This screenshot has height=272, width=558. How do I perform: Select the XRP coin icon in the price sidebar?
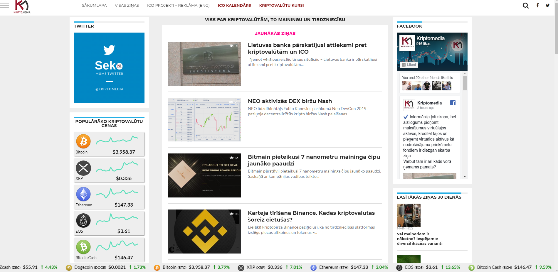83,168
